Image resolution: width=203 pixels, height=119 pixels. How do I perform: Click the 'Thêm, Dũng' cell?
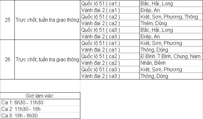tap(171, 23)
